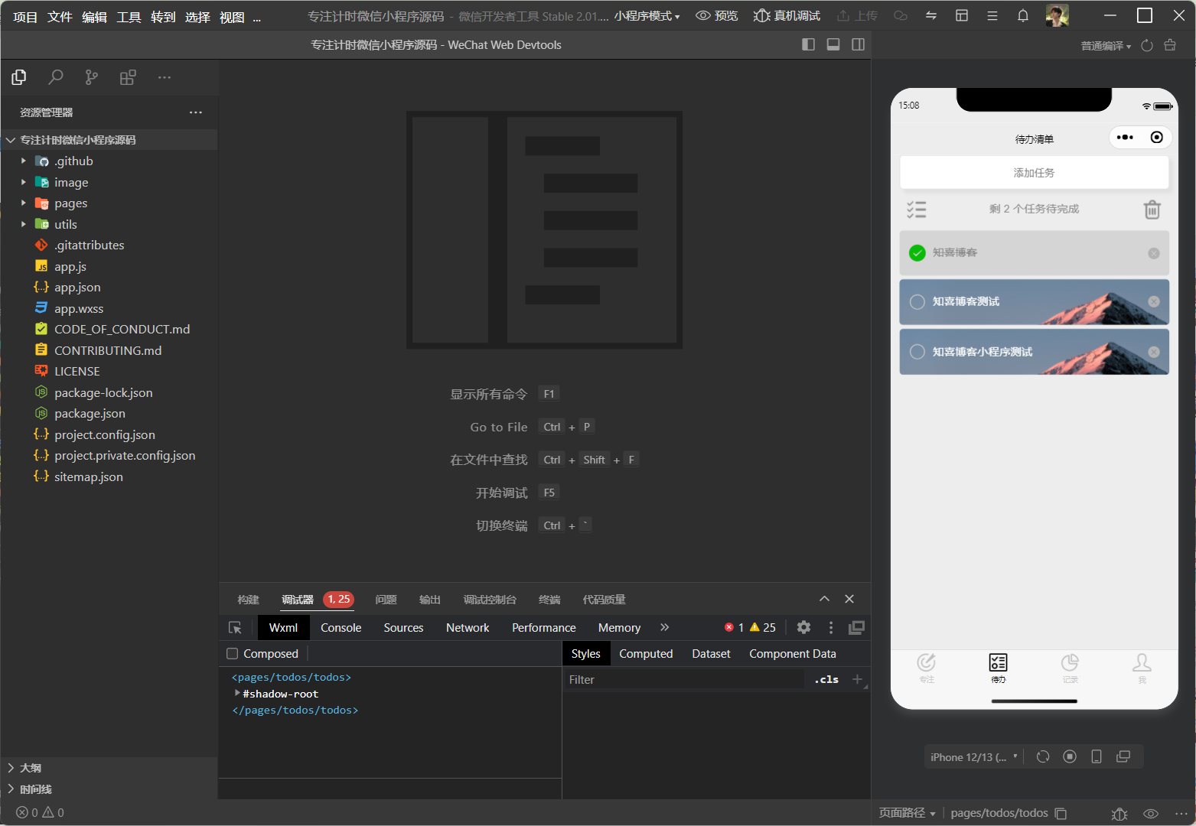
Task: Open the iPhone 12/13 device dropdown
Action: [973, 757]
